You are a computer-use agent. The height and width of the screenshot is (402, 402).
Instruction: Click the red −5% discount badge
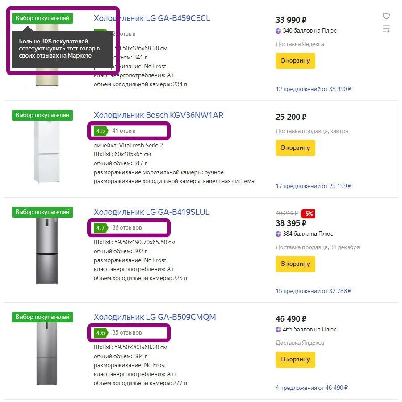(x=307, y=214)
